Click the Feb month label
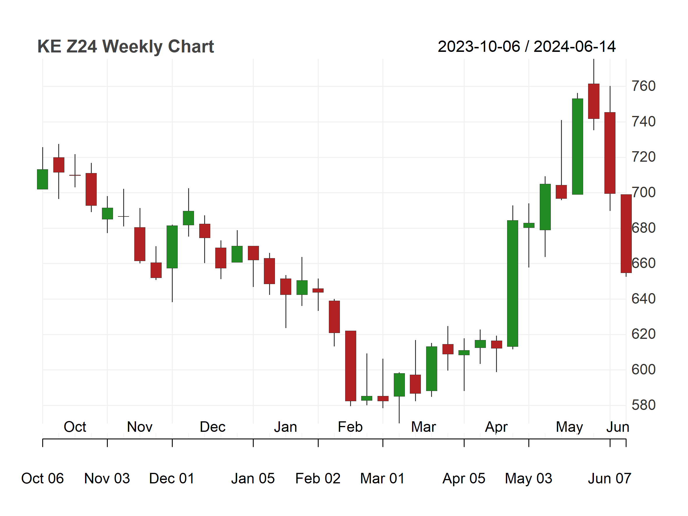Viewport: 688px width, 516px height. click(350, 427)
